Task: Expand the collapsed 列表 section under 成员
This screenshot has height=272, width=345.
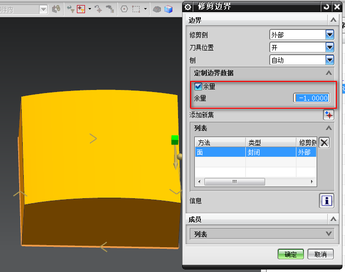Action: pos(329,234)
